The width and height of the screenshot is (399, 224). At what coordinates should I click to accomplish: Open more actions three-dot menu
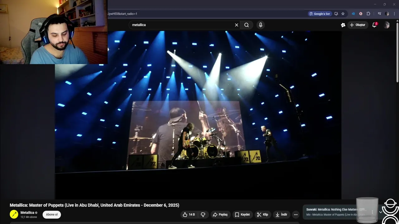coord(296,215)
